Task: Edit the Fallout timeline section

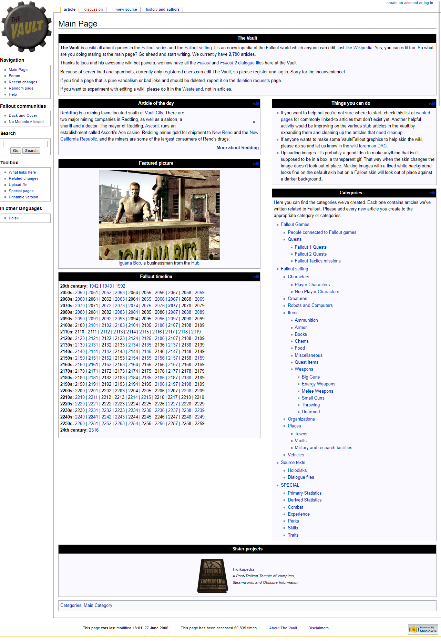Action: (256, 277)
